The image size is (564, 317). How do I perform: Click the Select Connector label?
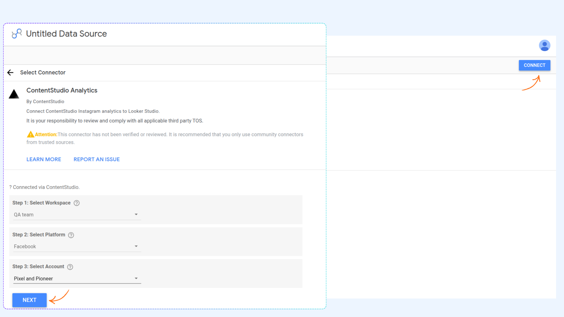click(43, 72)
